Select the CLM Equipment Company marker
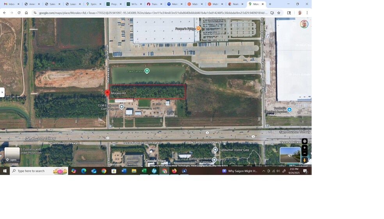Image resolution: width=384 pixels, height=219 pixels. [122, 107]
